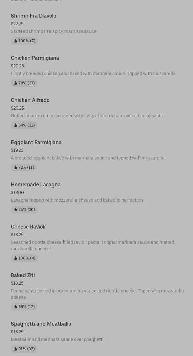Choose the Spaghetti and Meatballs title

pos(41,324)
